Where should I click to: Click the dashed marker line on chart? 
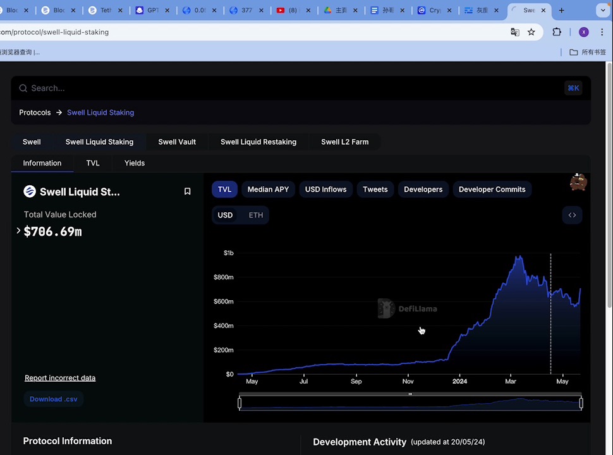tap(551, 314)
